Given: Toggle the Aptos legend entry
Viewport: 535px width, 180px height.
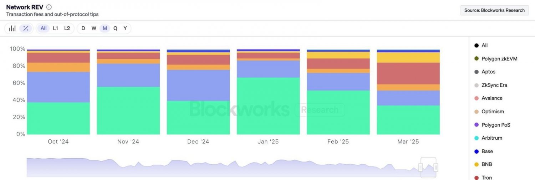Looking at the screenshot, I should 488,72.
